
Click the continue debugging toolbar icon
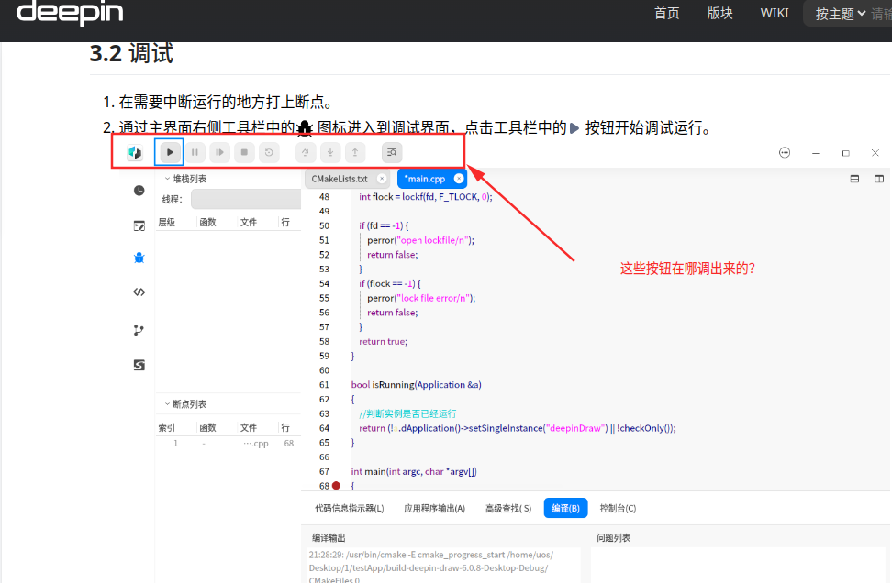[219, 152]
